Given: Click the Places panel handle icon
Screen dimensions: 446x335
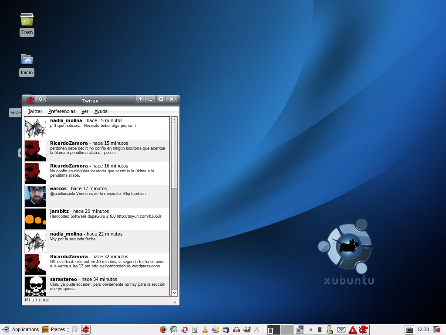Looking at the screenshot, I should (68, 330).
